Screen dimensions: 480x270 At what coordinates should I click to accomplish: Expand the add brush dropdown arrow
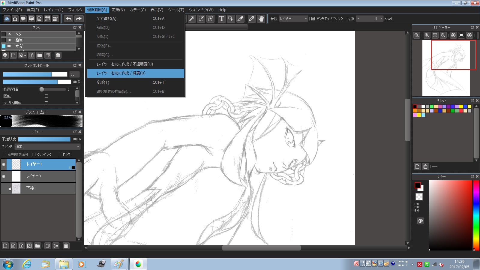[x=25, y=55]
